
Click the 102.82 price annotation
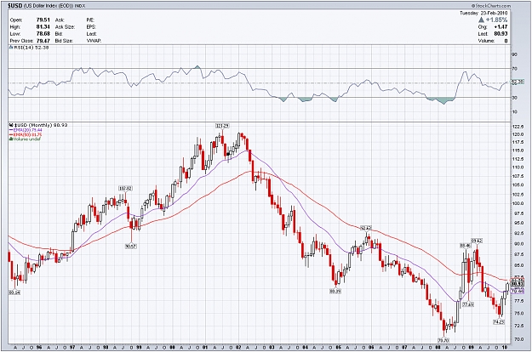[x=125, y=189]
